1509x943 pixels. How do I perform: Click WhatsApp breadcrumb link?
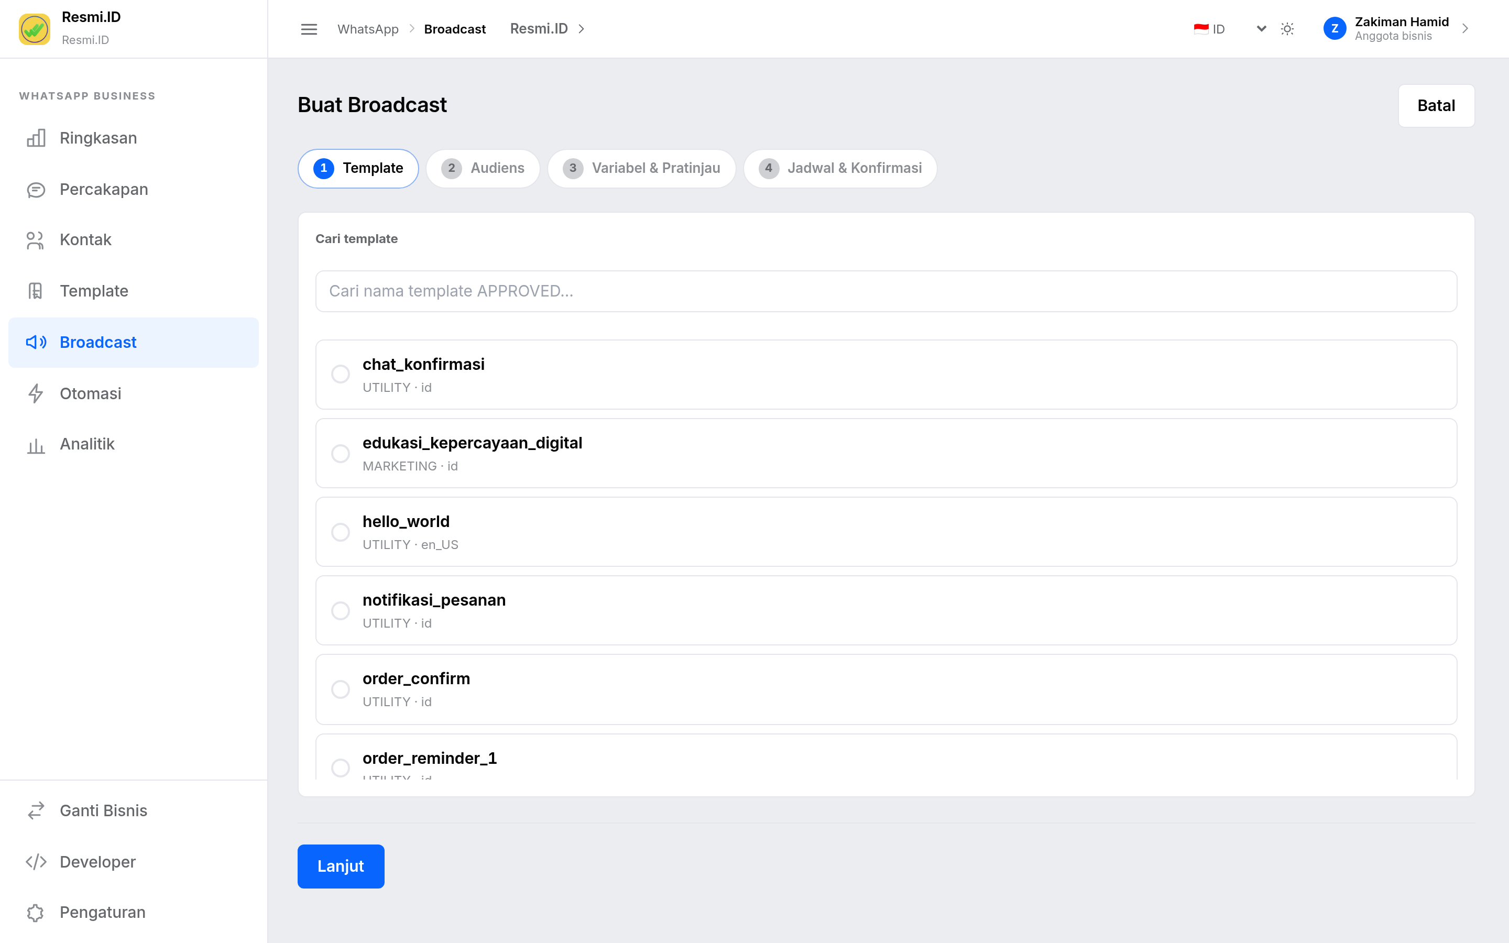point(368,29)
